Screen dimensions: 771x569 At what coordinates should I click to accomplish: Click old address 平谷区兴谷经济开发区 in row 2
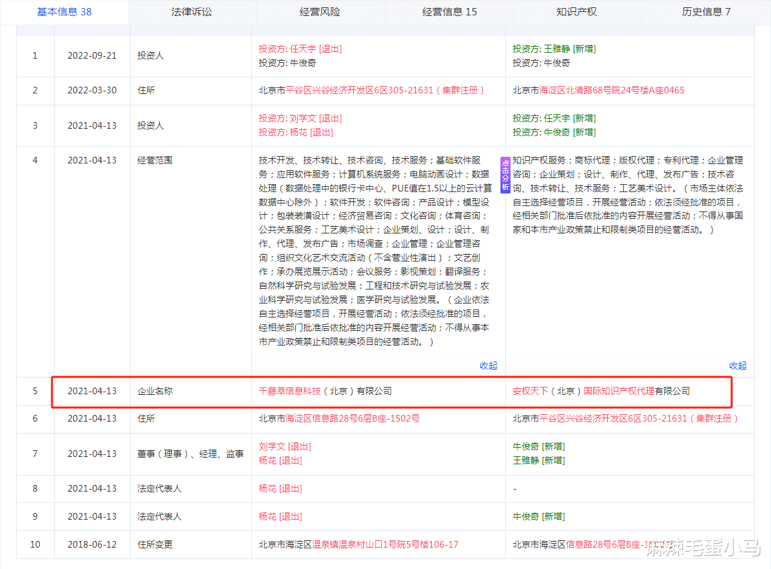pos(330,91)
